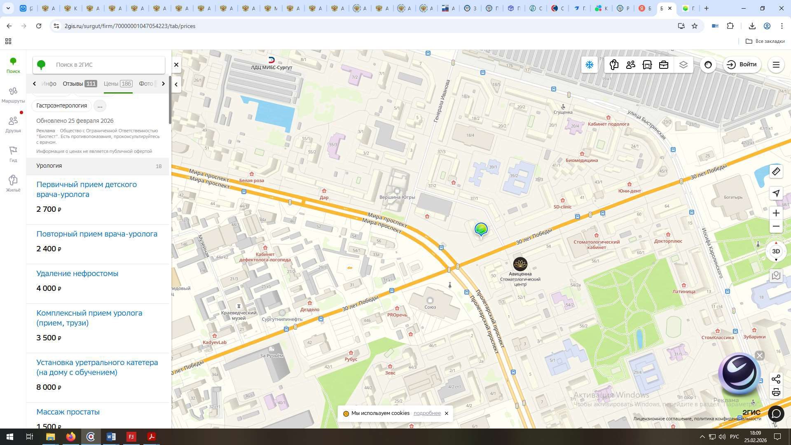Viewport: 791px width, 445px height.
Task: Locate me with the navigation arrow icon
Action: pyautogui.click(x=776, y=193)
